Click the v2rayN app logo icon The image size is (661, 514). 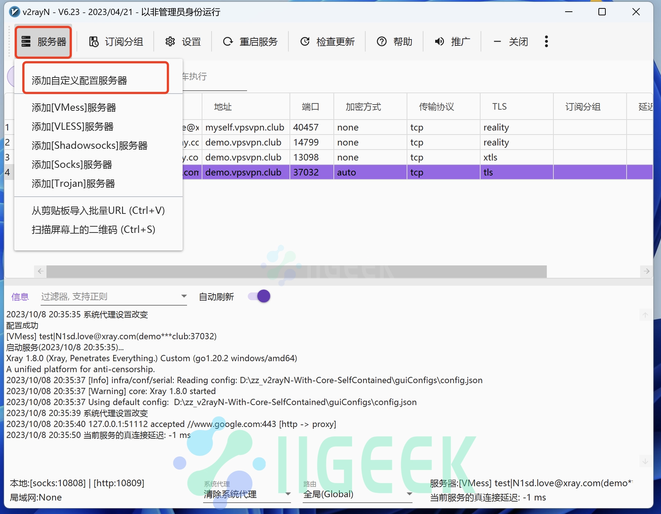pos(14,12)
